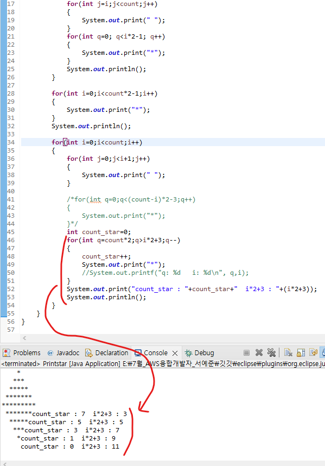
Task: Click Remove All Terminated Launches icon
Action: [272, 353]
